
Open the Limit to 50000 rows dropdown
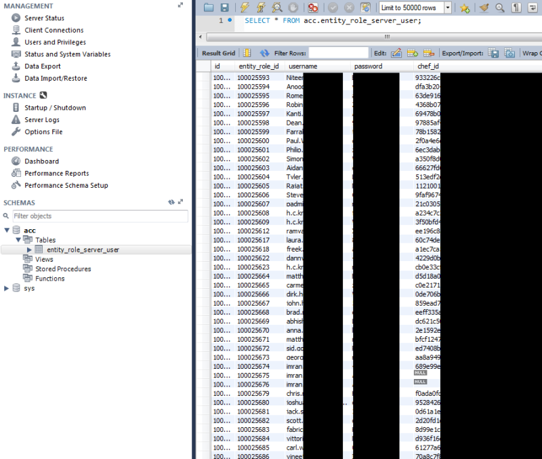point(449,7)
